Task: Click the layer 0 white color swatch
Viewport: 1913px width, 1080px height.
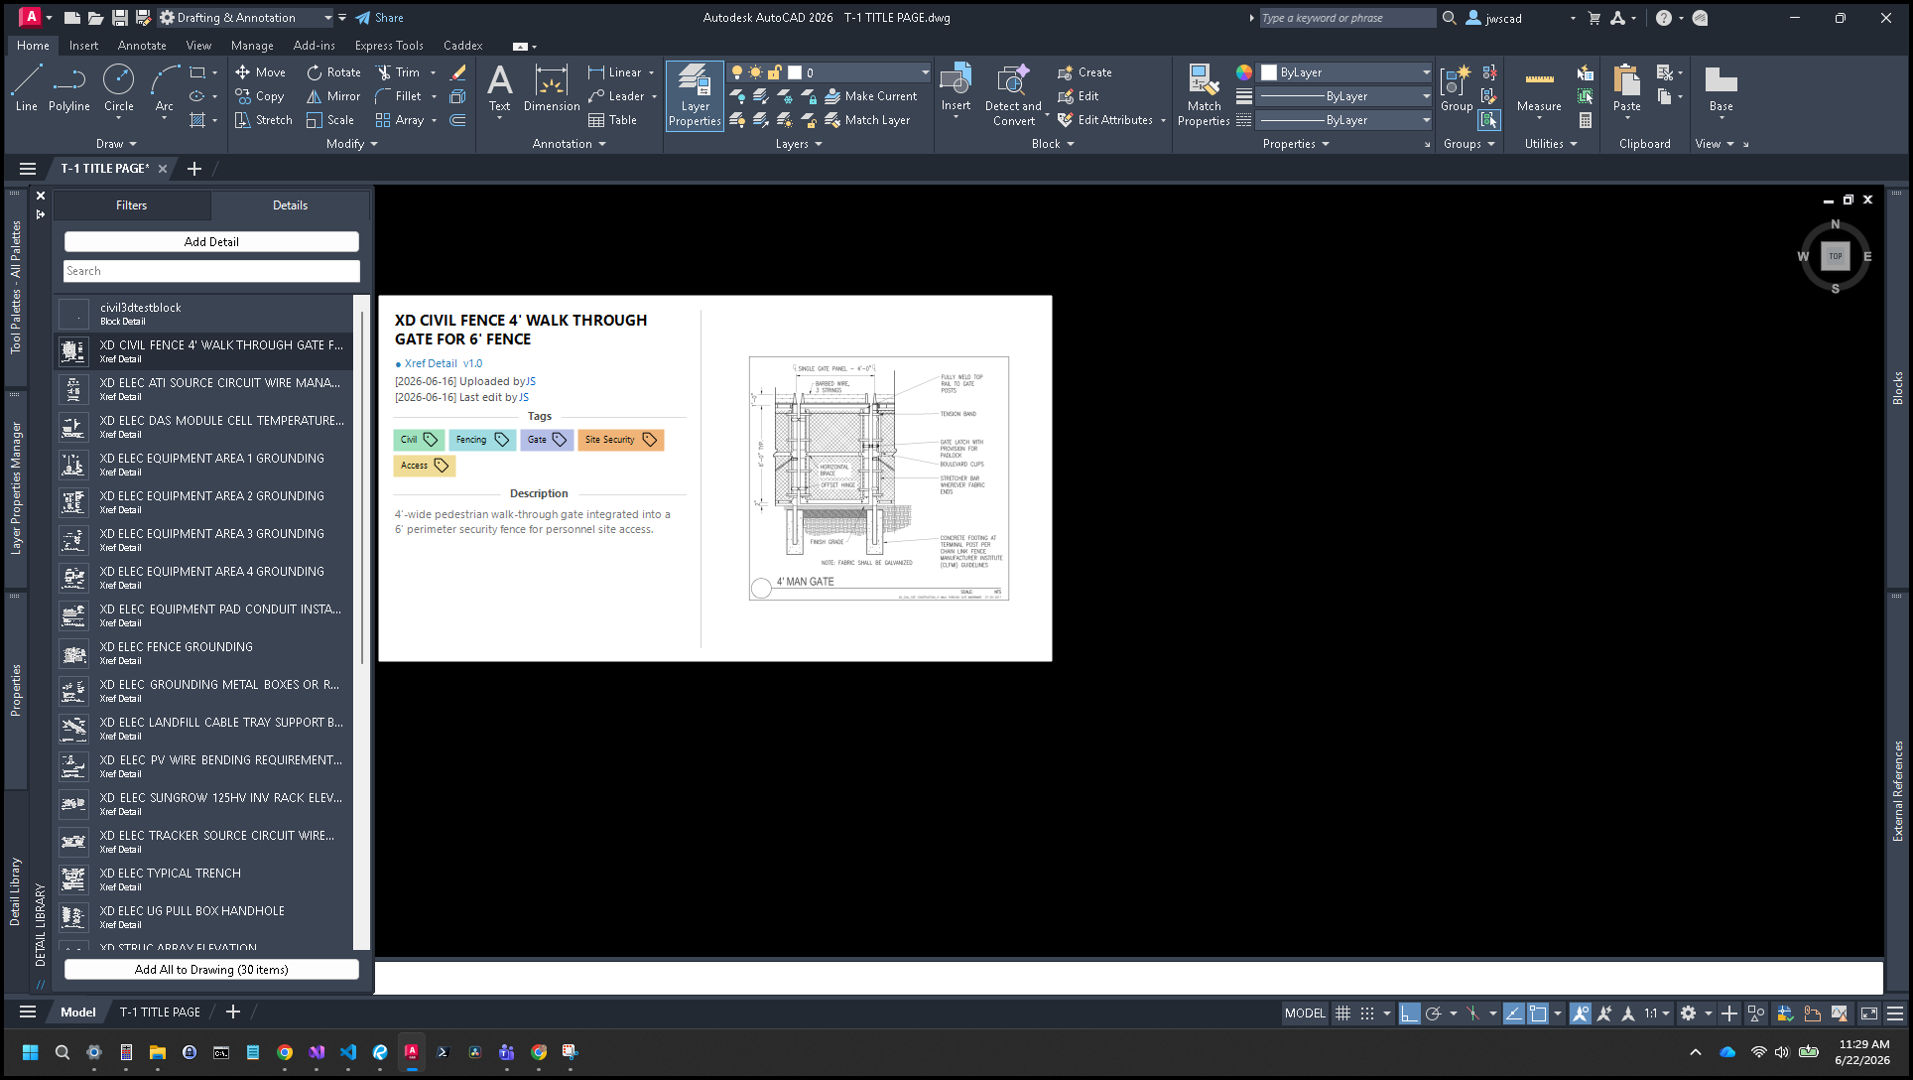Action: click(x=795, y=72)
